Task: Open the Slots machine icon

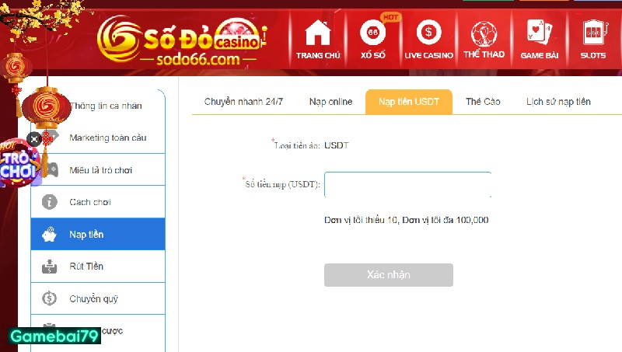Action: (592, 35)
